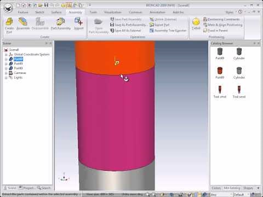Image resolution: width=263 pixels, height=197 pixels.
Task: Pin the Catalog Browser panel
Action: [254, 43]
